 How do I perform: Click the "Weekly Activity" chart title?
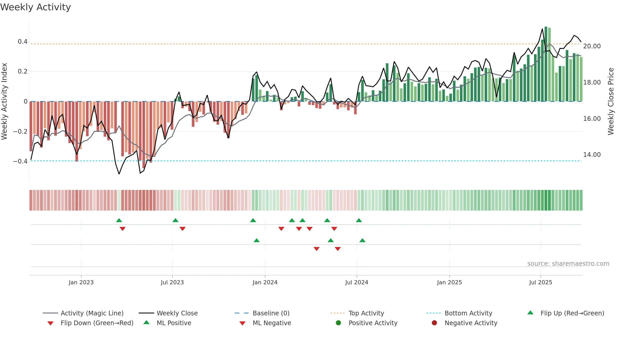[36, 7]
